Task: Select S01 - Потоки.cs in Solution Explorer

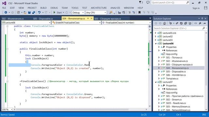Action: [x=174, y=58]
